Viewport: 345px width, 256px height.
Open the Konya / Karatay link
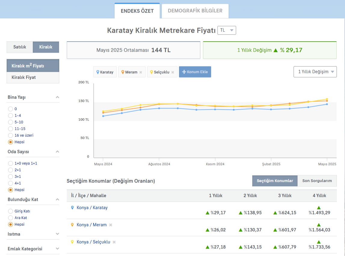click(x=92, y=208)
